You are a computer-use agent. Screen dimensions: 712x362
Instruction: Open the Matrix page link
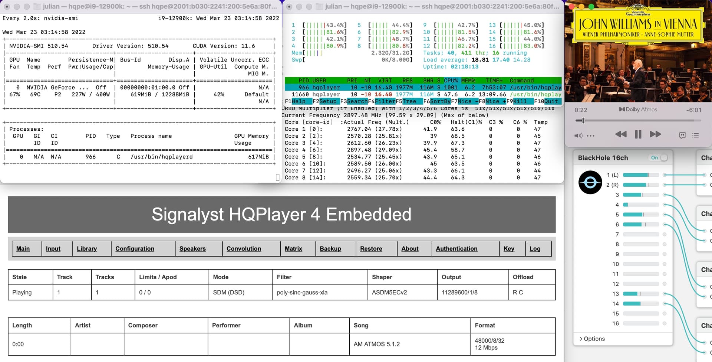click(x=293, y=248)
